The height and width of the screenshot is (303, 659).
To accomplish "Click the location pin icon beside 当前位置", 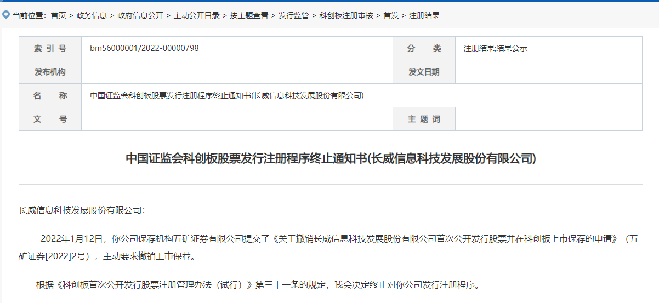I will (x=6, y=15).
